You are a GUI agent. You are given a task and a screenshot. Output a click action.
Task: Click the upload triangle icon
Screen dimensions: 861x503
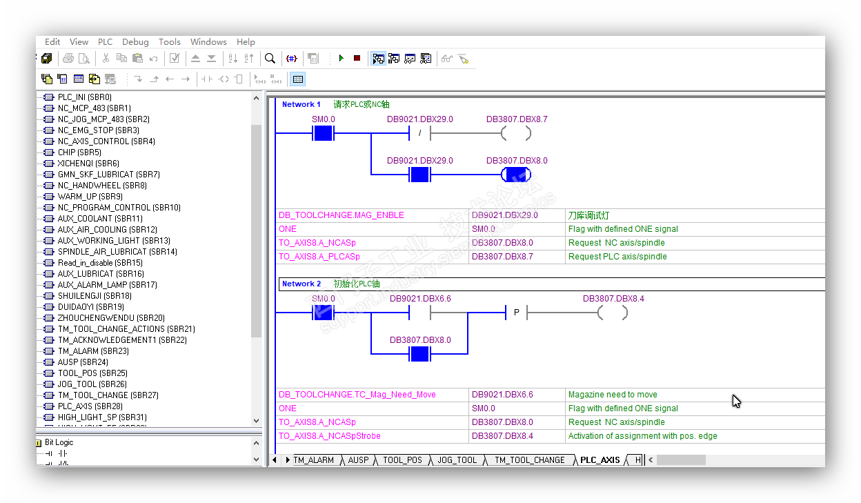tap(195, 59)
